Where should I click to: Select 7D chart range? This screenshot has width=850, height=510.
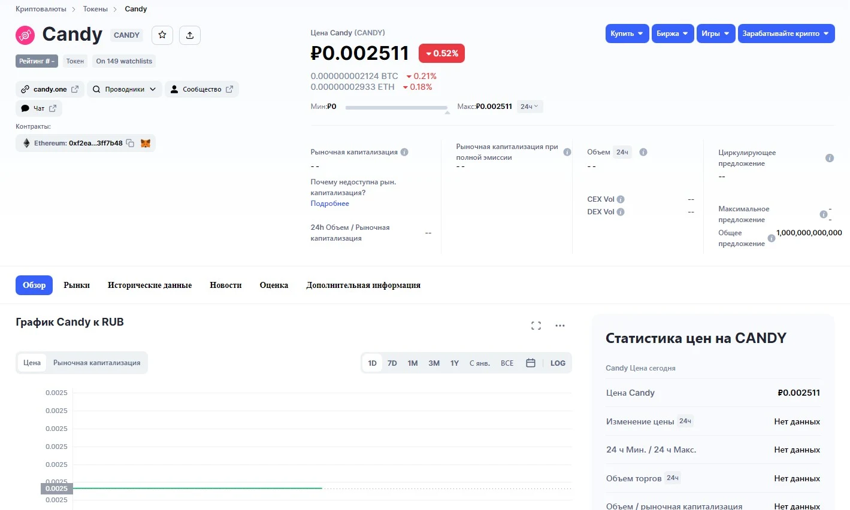[392, 363]
